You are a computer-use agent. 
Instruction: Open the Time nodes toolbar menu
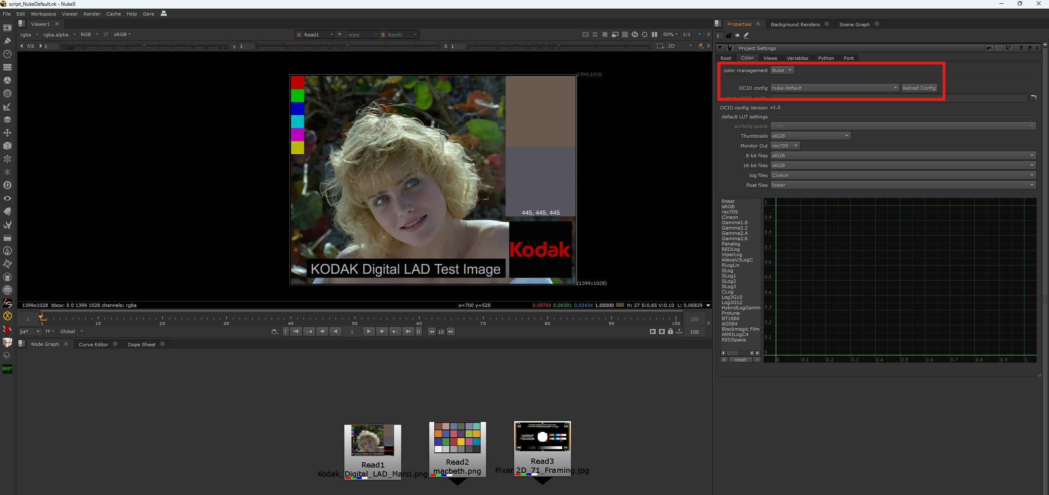point(7,54)
